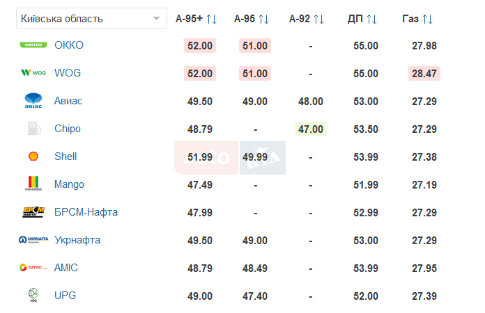The width and height of the screenshot is (485, 313).
Task: Click the БРСМ-Нафта logo icon
Action: (33, 211)
